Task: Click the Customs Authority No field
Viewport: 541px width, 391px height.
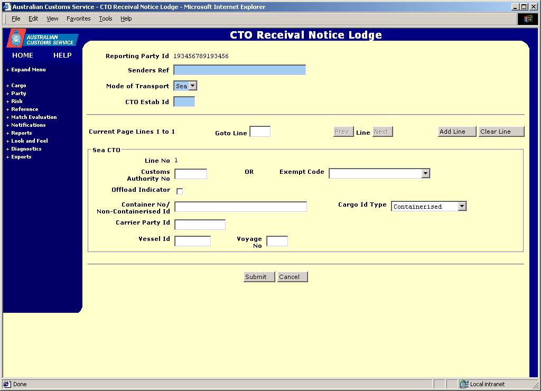Action: (191, 174)
